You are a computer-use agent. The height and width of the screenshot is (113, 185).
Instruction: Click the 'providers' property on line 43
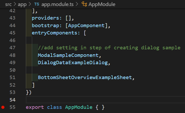click(x=45, y=18)
